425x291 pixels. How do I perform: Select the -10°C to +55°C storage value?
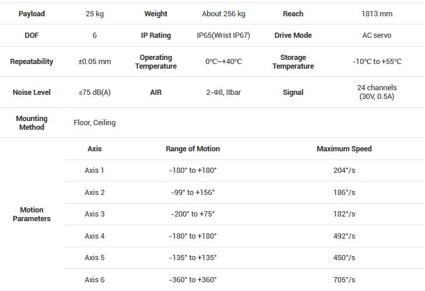pyautogui.click(x=377, y=62)
